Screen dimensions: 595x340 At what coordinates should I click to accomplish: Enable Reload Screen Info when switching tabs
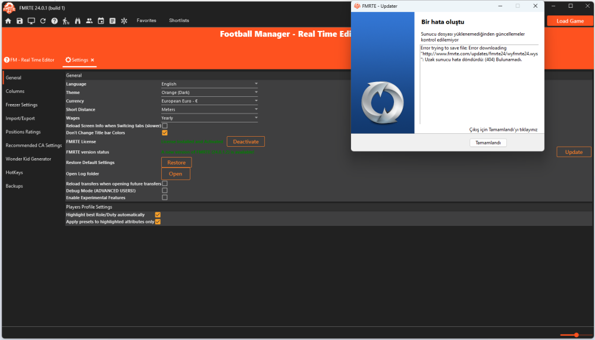pos(165,125)
